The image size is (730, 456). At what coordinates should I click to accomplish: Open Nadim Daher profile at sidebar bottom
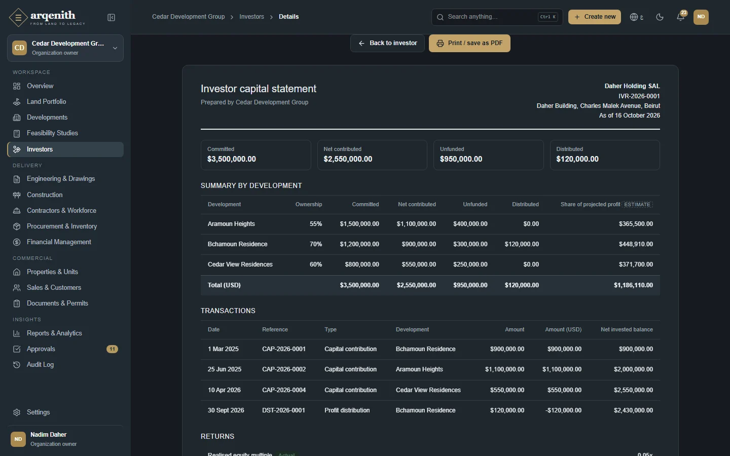[x=65, y=439]
